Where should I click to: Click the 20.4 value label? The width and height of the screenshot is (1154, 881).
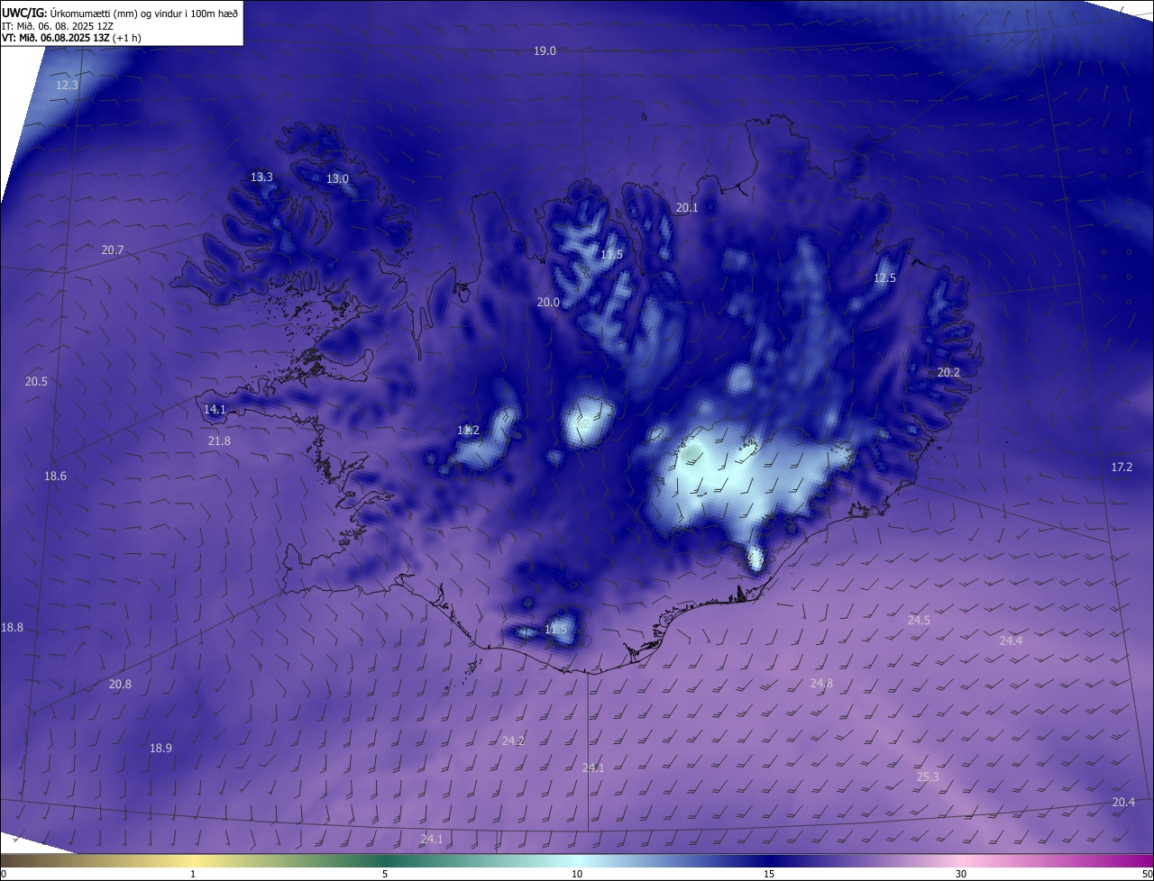tap(1123, 803)
